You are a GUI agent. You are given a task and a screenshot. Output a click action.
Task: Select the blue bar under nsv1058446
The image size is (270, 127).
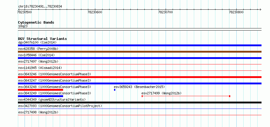pyautogui.click(x=140, y=58)
